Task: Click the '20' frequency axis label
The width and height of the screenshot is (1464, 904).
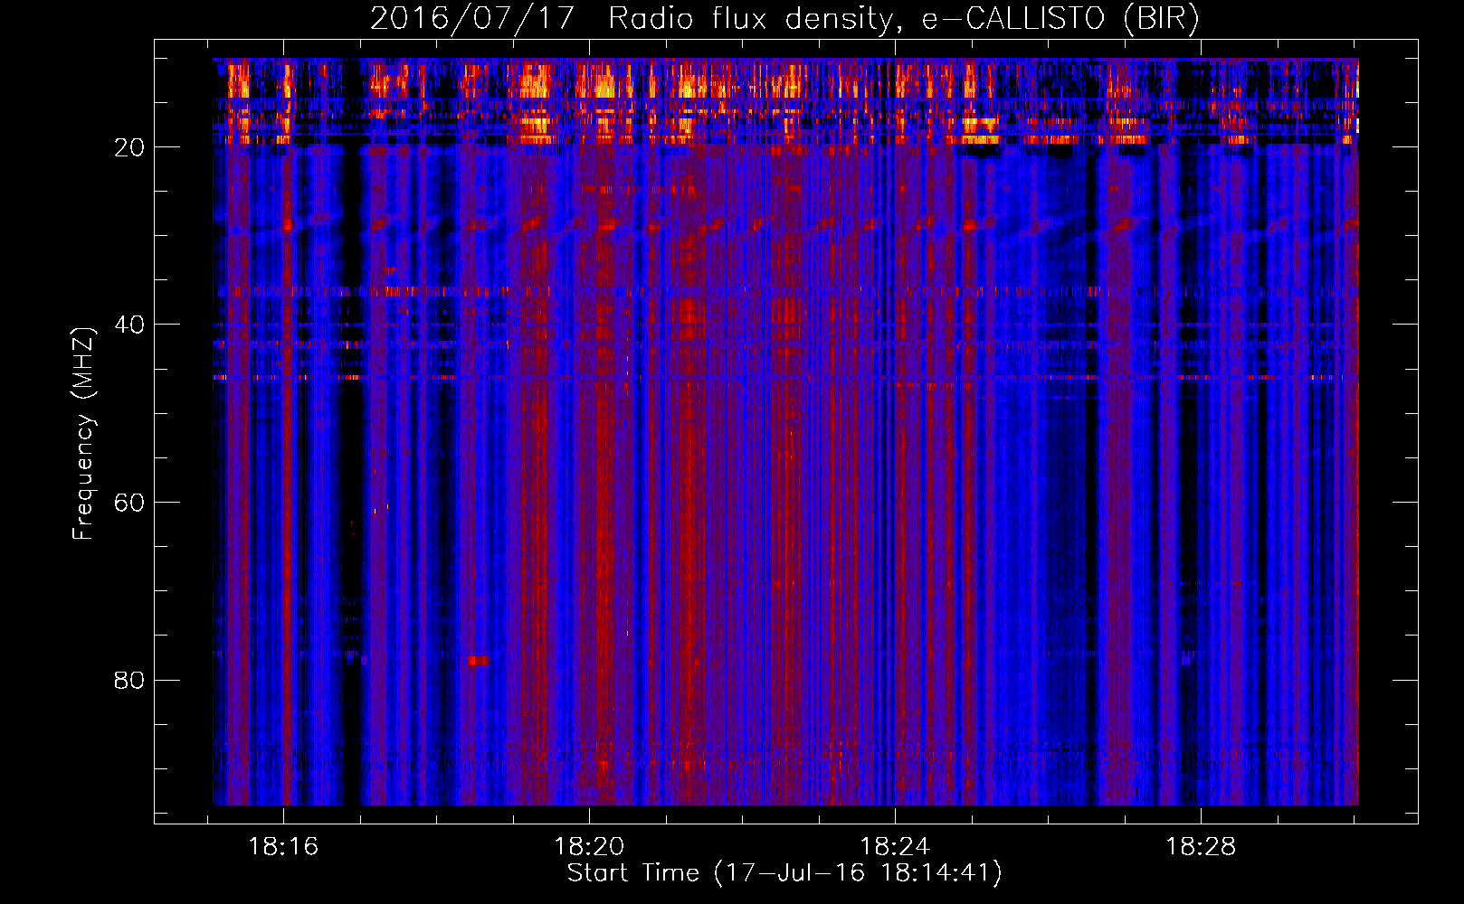Action: (129, 147)
